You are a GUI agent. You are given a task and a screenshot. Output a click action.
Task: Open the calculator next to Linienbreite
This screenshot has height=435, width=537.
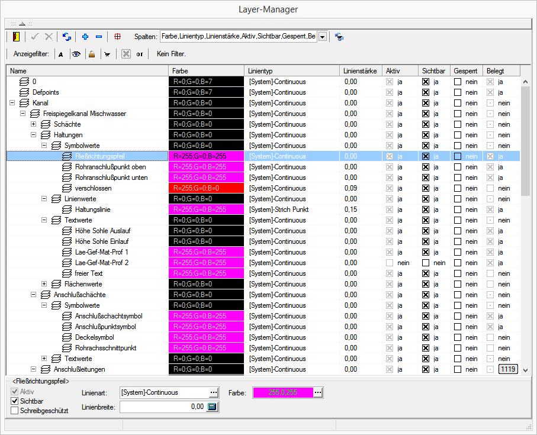[213, 407]
